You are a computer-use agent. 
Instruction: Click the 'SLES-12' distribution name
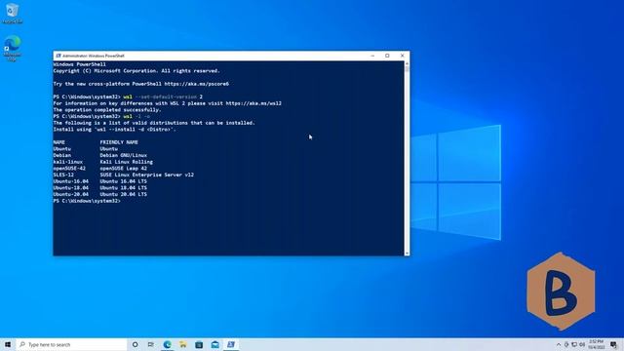[63, 175]
